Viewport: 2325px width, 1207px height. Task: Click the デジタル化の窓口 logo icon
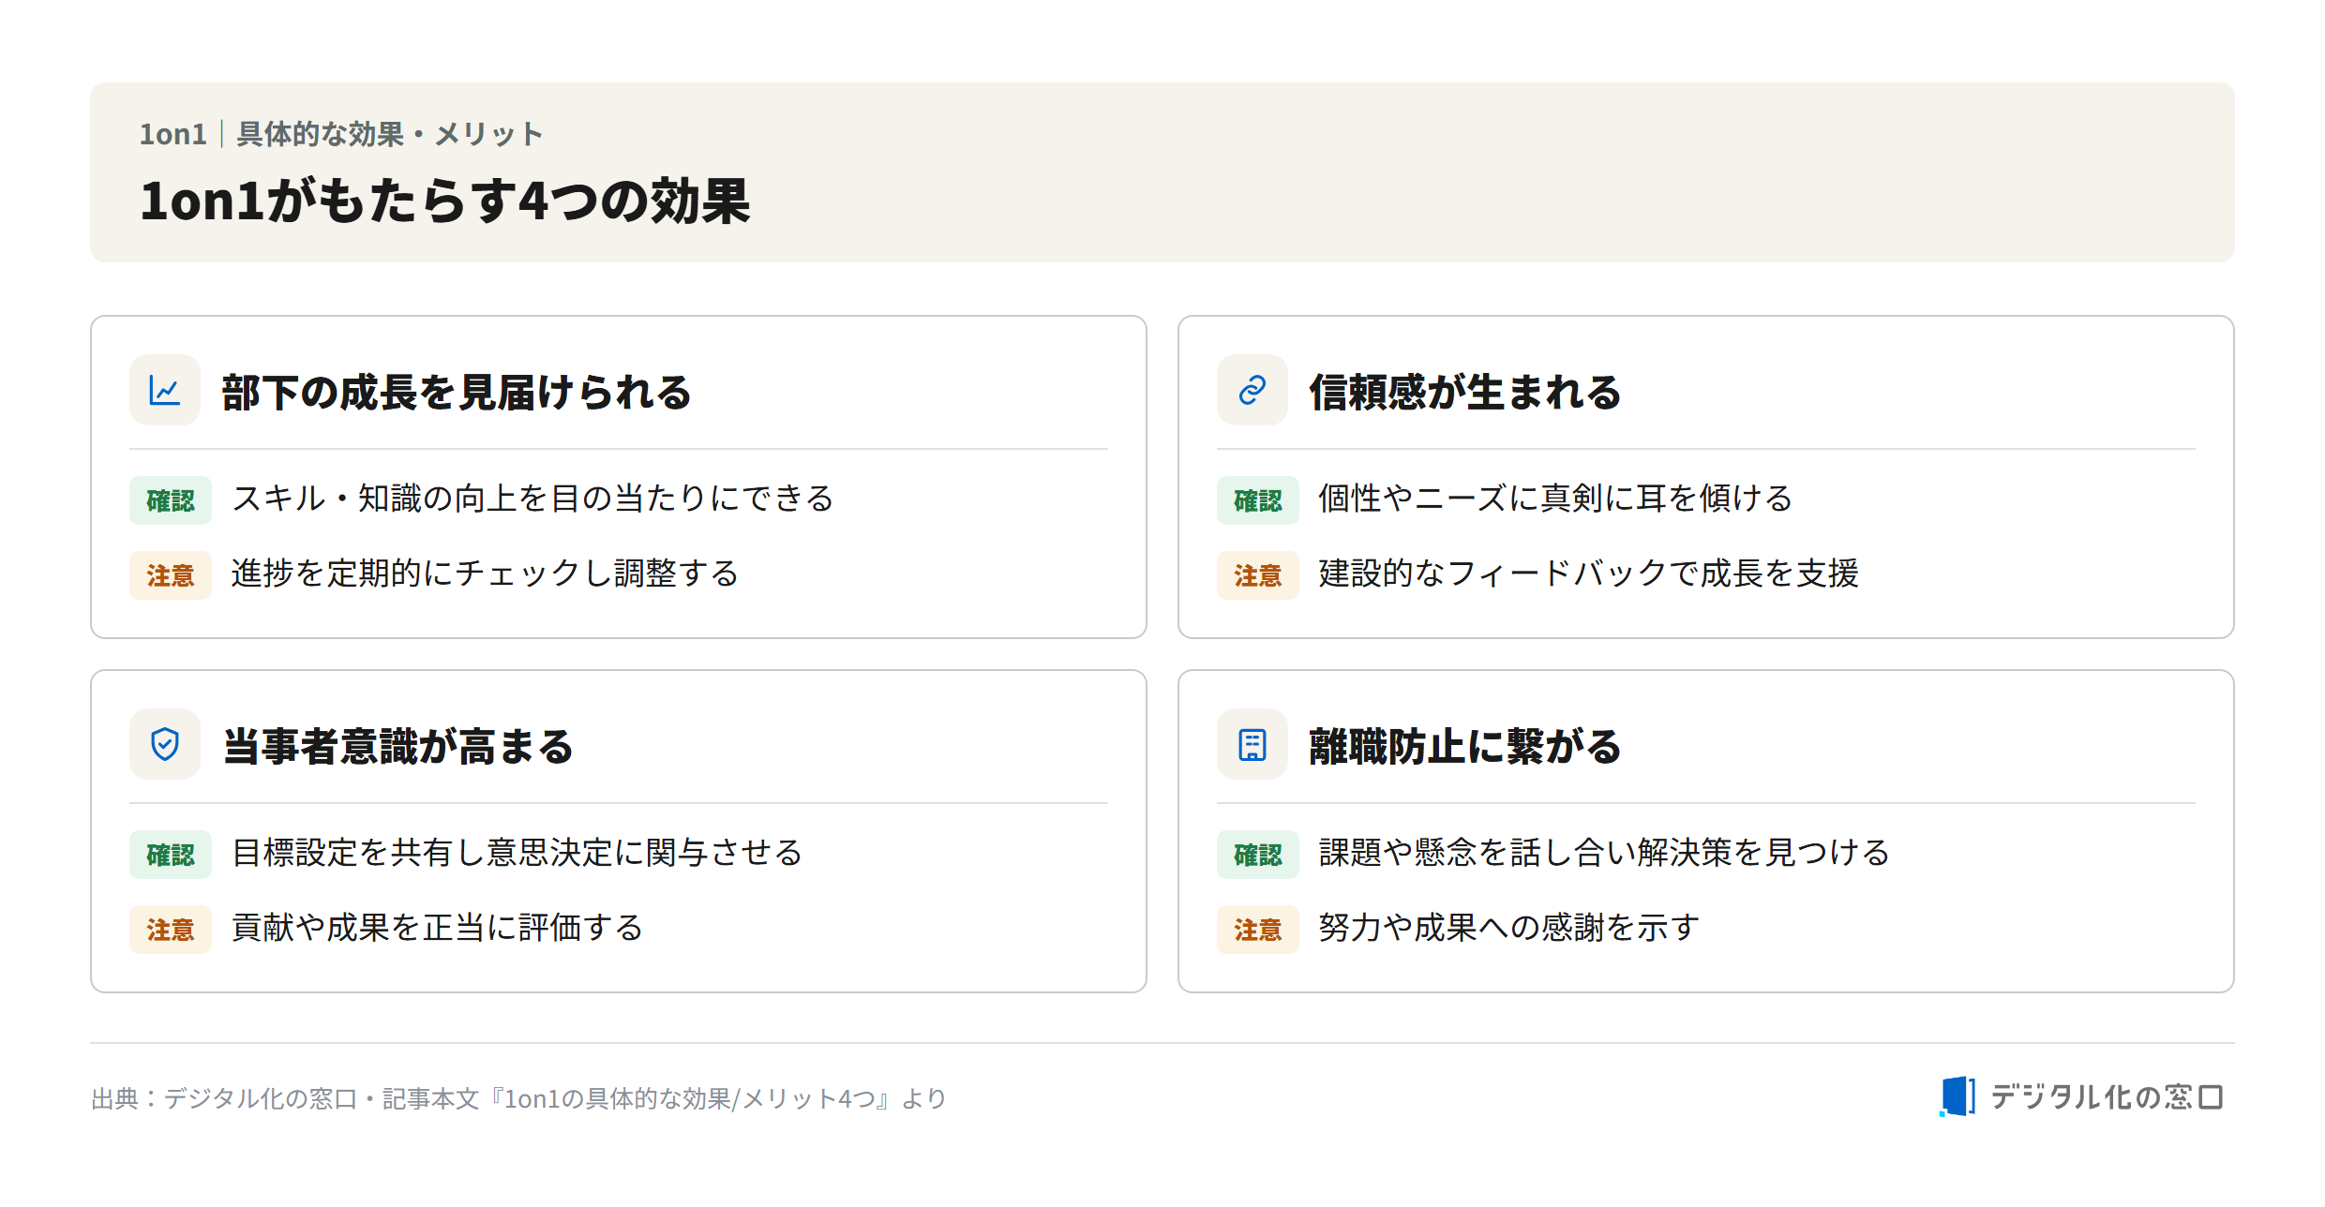coord(1957,1096)
